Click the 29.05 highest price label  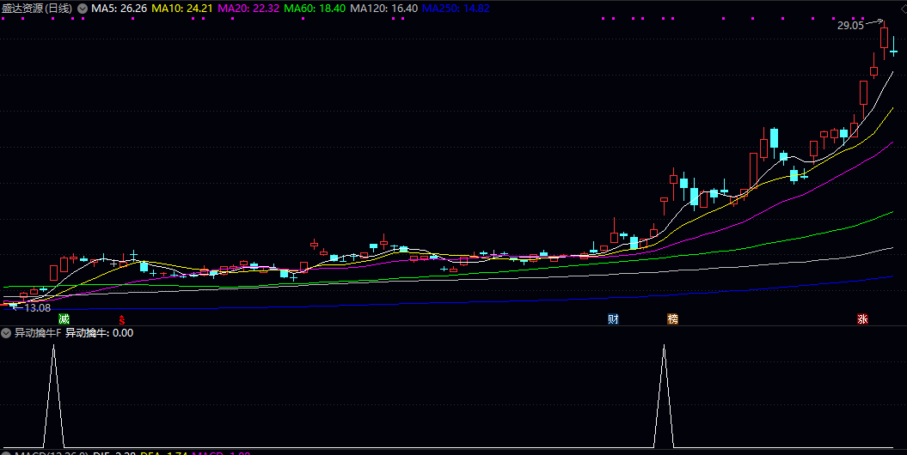click(x=849, y=26)
